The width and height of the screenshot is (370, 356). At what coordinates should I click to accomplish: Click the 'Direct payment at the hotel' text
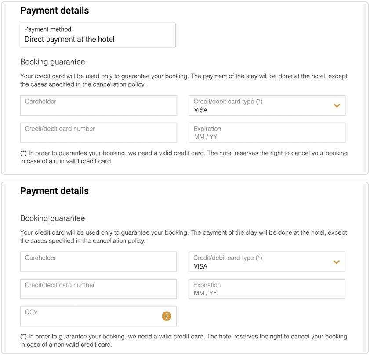click(x=69, y=39)
